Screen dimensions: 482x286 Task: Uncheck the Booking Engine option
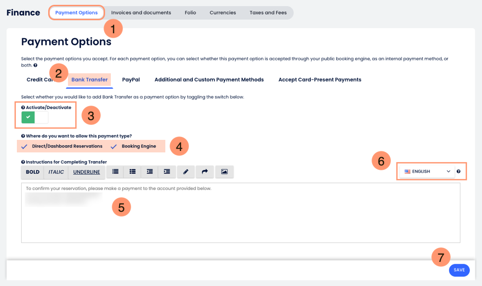[114, 146]
